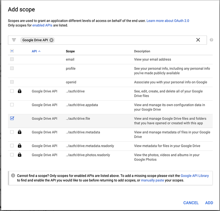The height and width of the screenshot is (211, 220).
Task: Click the filter list icon
Action: pyautogui.click(x=14, y=40)
